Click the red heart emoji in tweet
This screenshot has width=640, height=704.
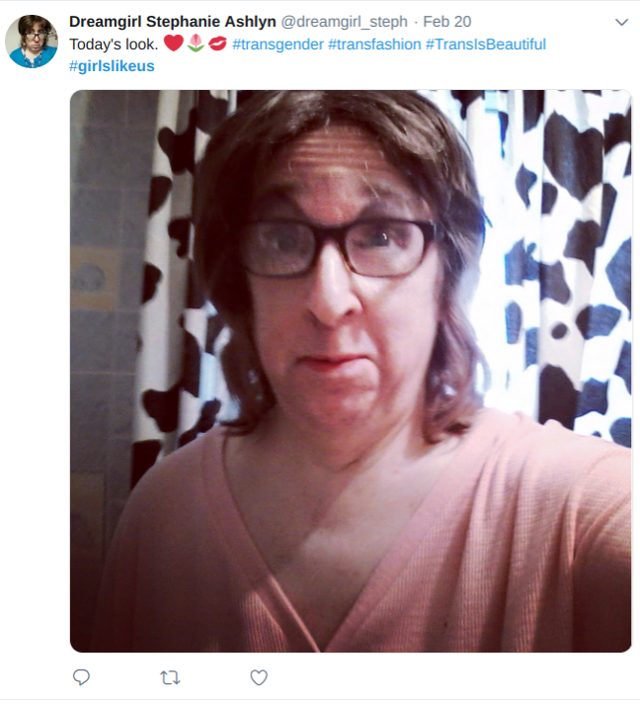(174, 44)
